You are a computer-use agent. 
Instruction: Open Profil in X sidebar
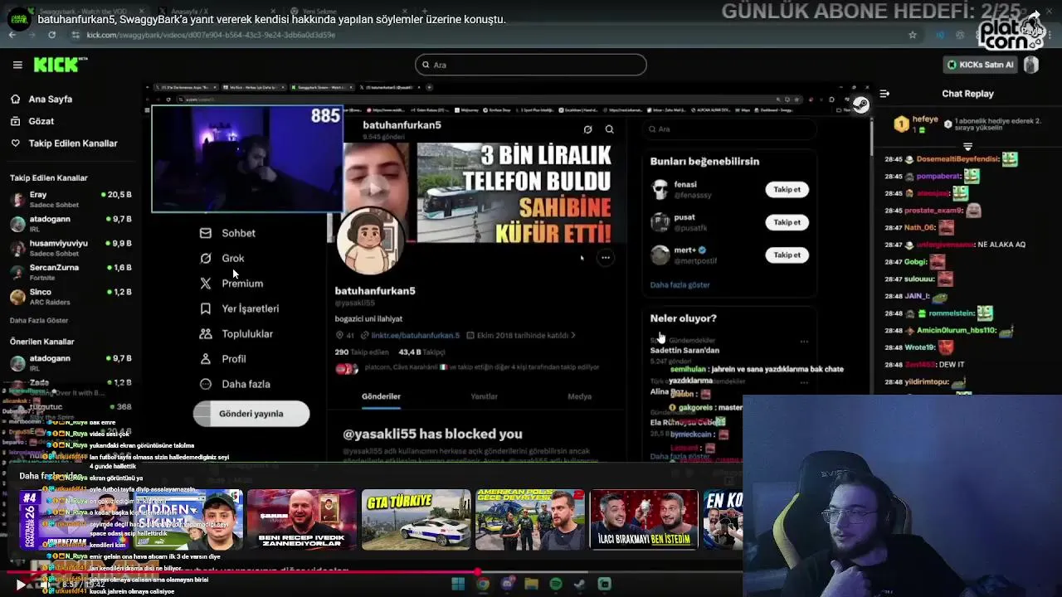pos(222,358)
